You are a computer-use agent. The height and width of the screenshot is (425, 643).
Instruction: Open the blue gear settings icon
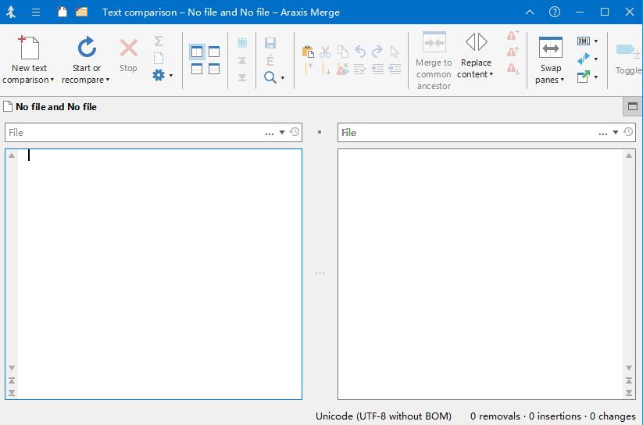pyautogui.click(x=159, y=75)
